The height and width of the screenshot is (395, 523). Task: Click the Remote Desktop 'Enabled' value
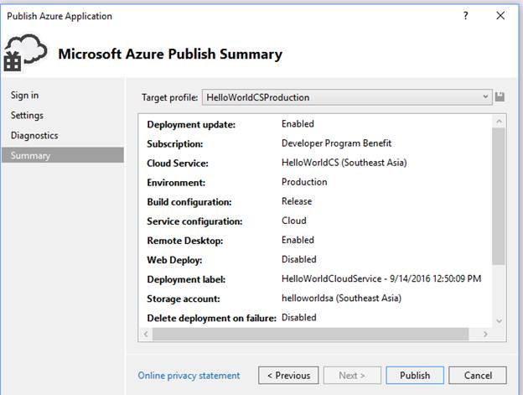click(x=298, y=240)
